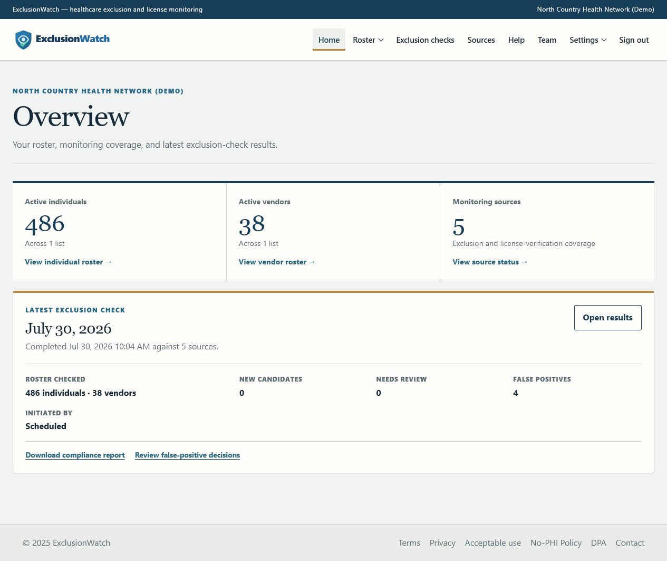Click the 5 monitoring sources count
667x561 pixels.
point(459,227)
